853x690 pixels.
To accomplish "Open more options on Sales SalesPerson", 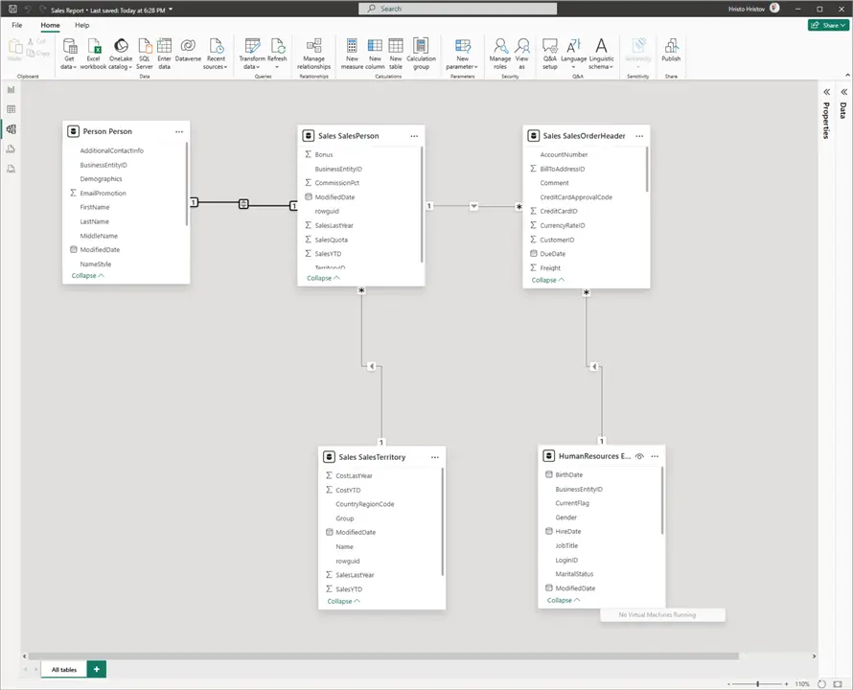I will (414, 136).
